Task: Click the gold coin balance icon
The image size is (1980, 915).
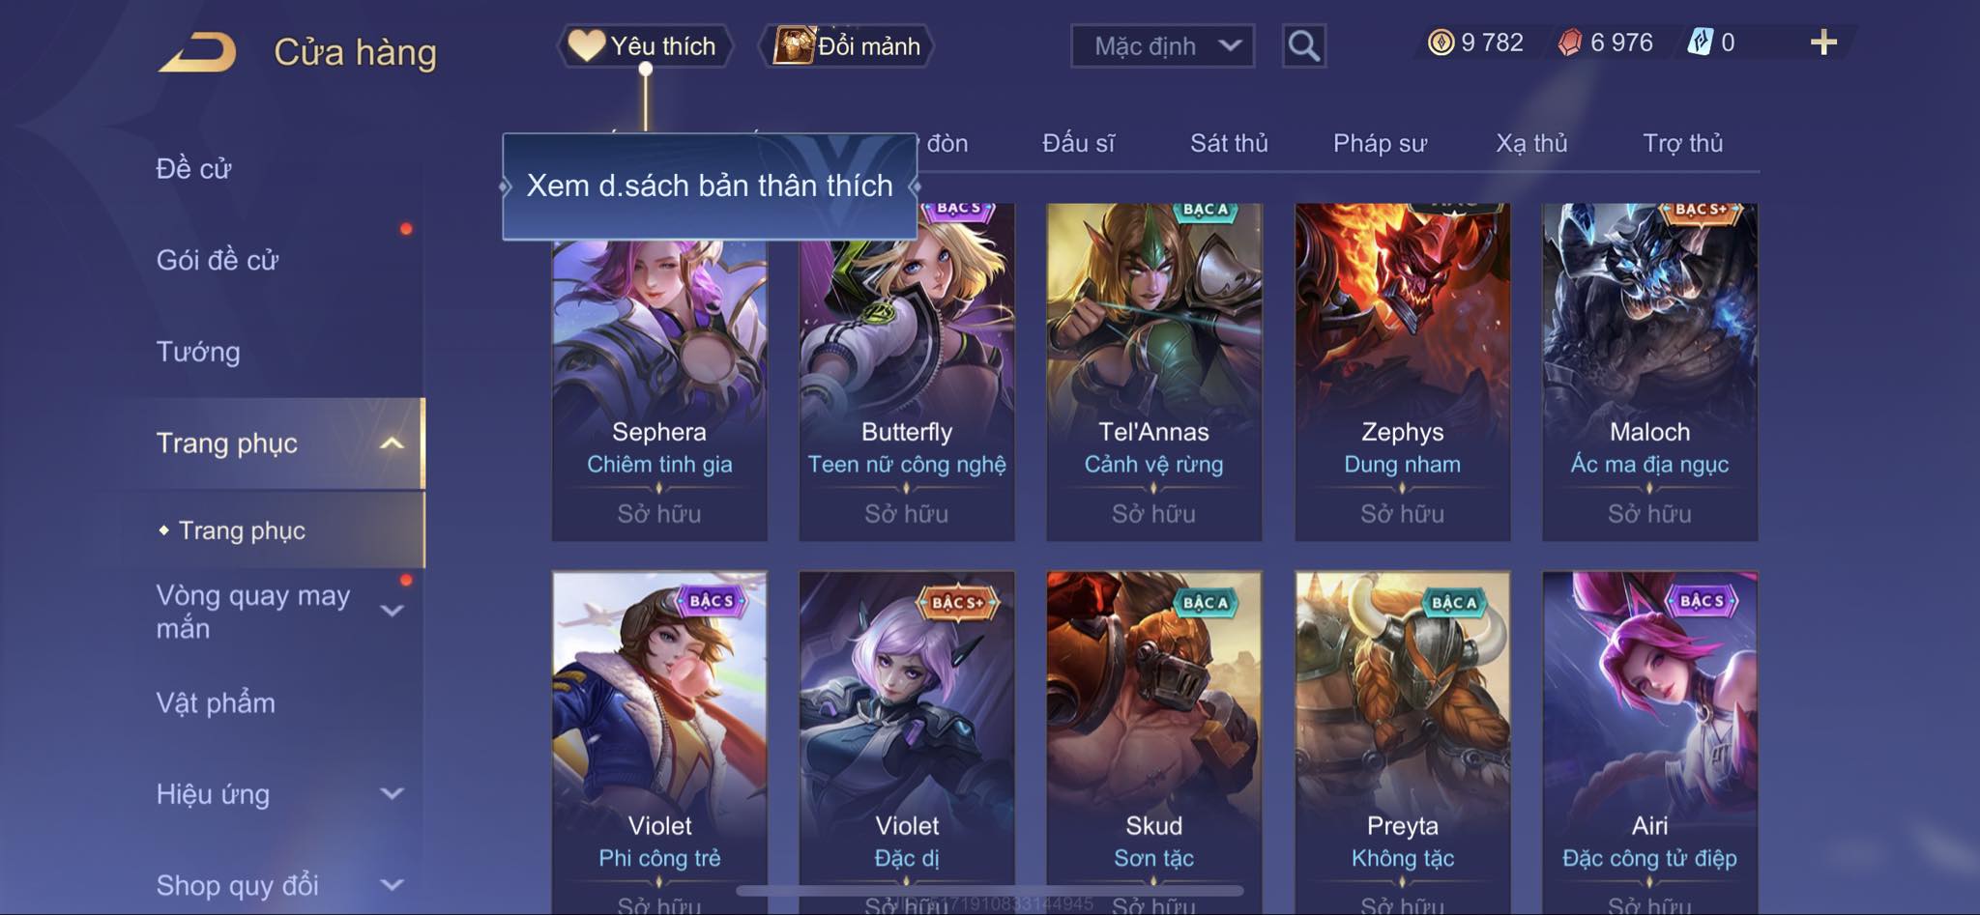Action: tap(1441, 43)
